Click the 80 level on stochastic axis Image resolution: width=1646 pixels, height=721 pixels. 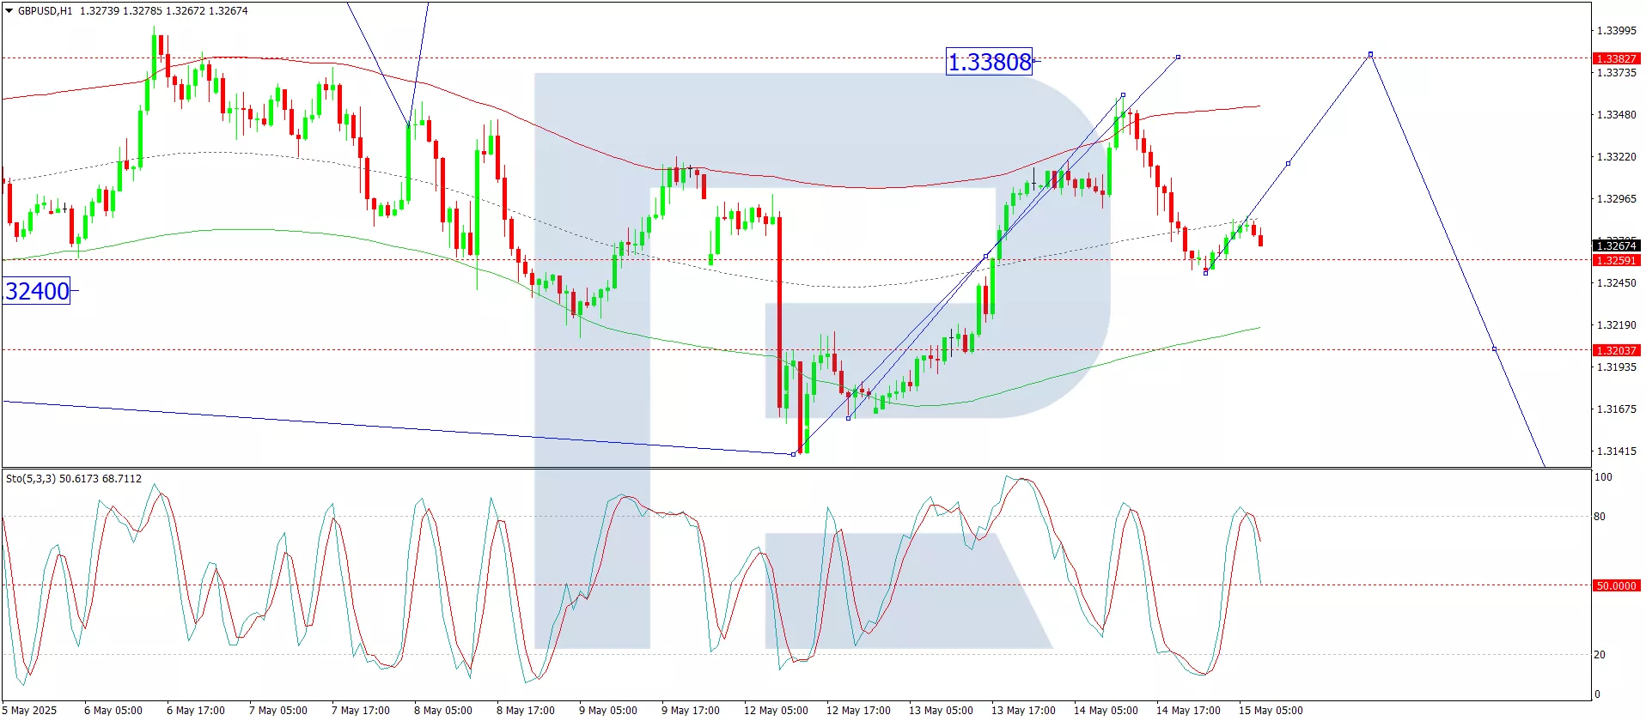(x=1600, y=517)
